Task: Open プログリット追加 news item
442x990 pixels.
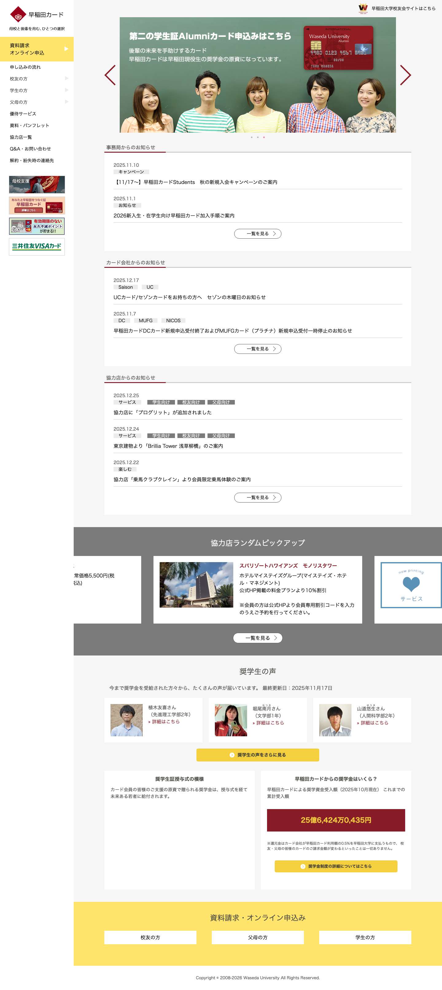Action: (x=162, y=412)
